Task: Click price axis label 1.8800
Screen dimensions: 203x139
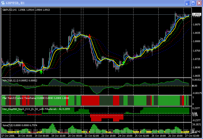Action: coord(196,41)
